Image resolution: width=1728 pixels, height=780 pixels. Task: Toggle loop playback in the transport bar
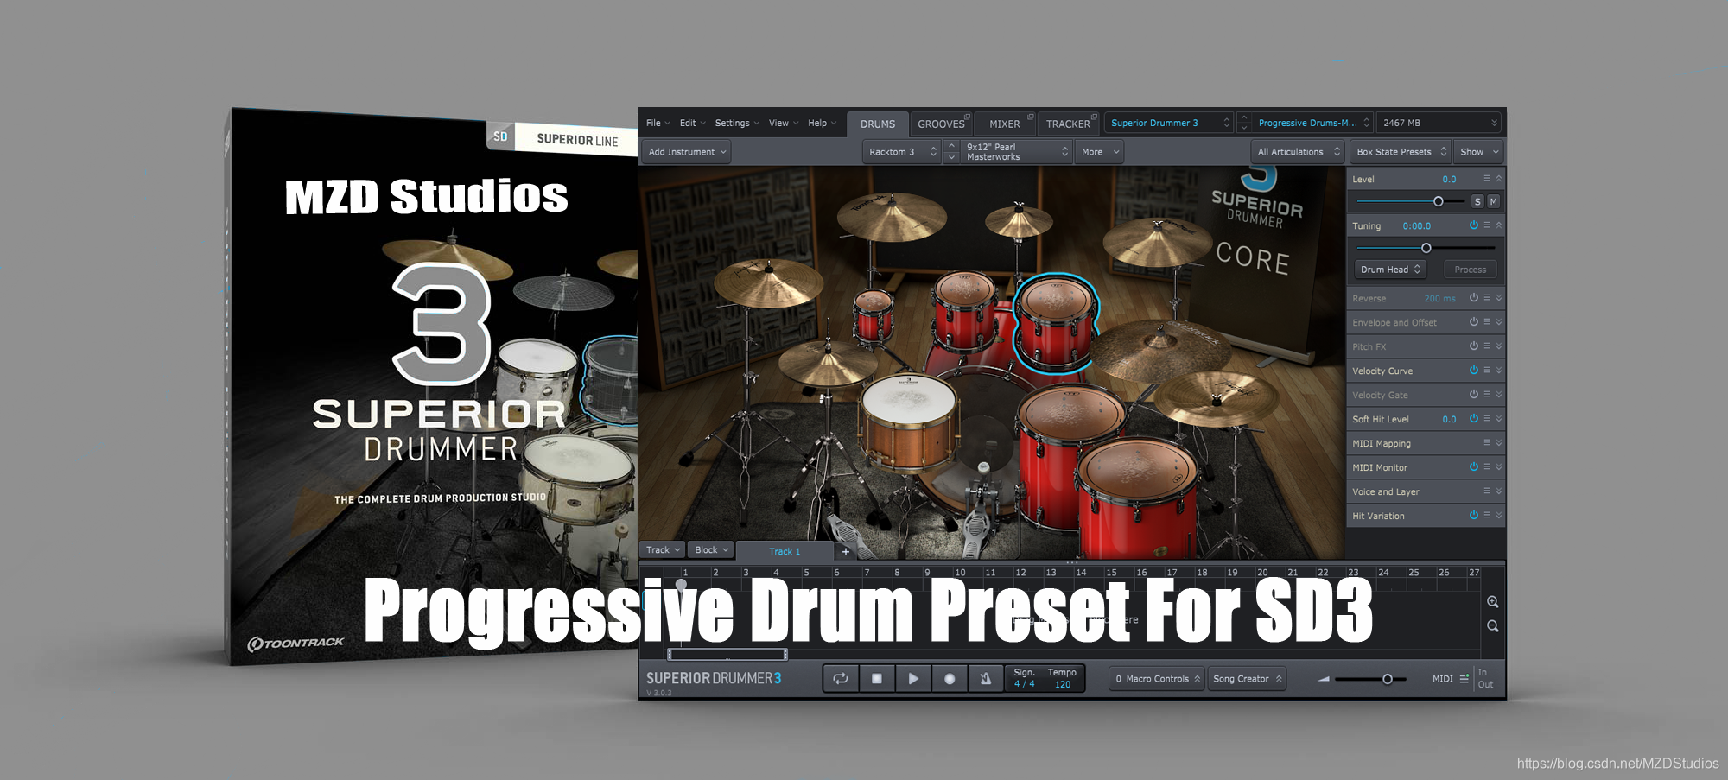[841, 679]
